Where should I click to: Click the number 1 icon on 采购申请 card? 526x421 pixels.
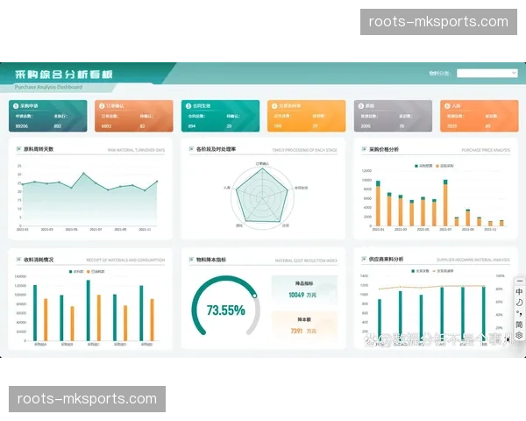(16, 105)
